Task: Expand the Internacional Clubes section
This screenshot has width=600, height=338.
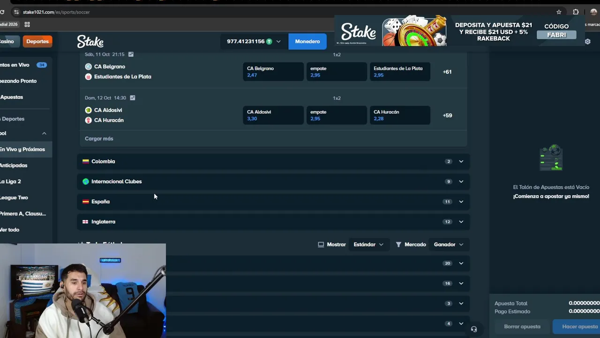Action: (x=273, y=182)
